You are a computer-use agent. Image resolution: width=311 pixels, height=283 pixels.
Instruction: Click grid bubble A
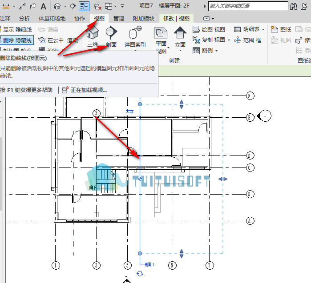pyautogui.click(x=250, y=221)
